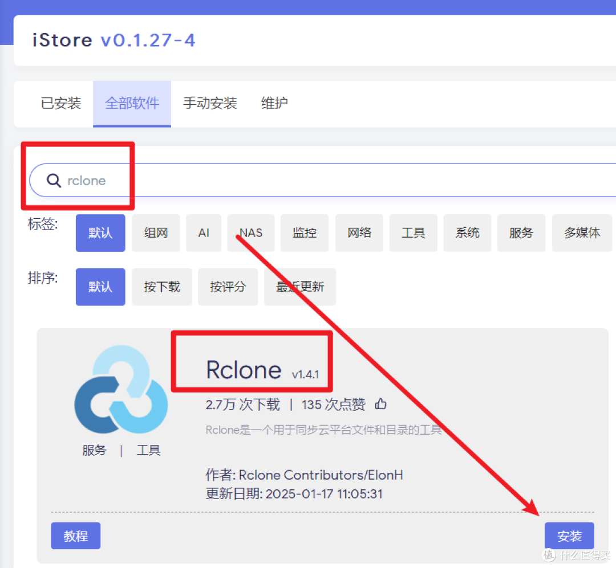This screenshot has width=616, height=568.
Task: Go to the 维护 tab
Action: click(x=274, y=103)
